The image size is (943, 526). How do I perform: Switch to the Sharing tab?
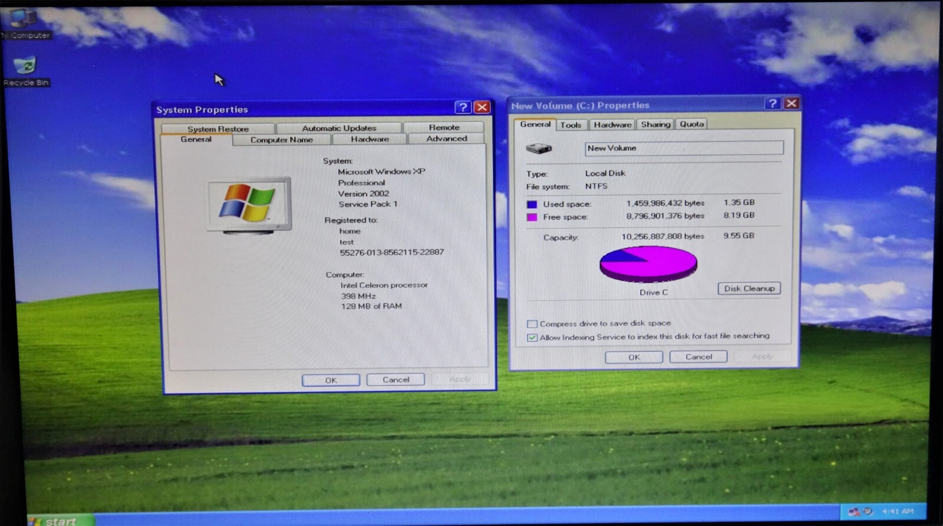(655, 124)
